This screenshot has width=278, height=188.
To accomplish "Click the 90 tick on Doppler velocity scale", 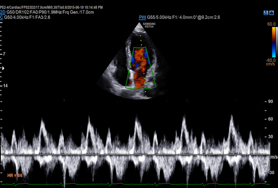I will point(271,101).
